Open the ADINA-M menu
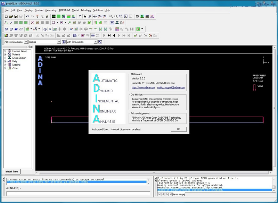This screenshot has height=203, width=278. (x=64, y=10)
